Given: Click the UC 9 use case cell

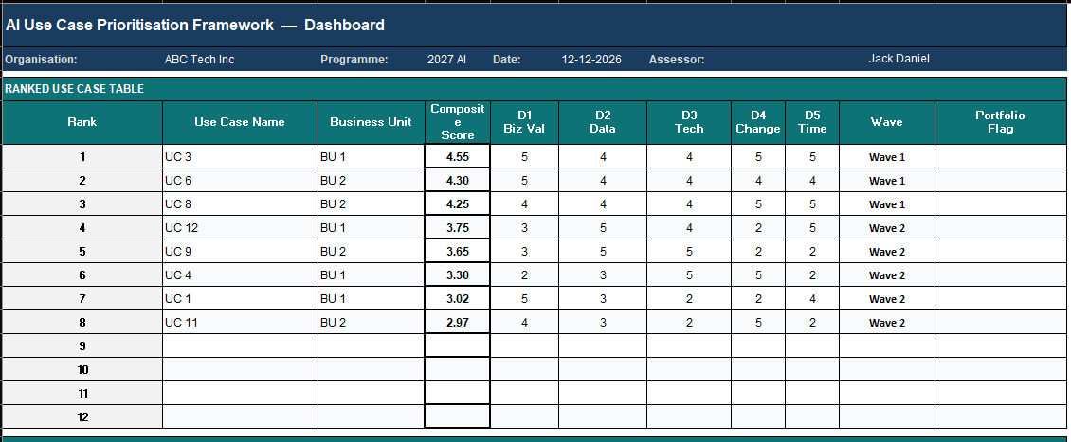Looking at the screenshot, I should click(240, 252).
